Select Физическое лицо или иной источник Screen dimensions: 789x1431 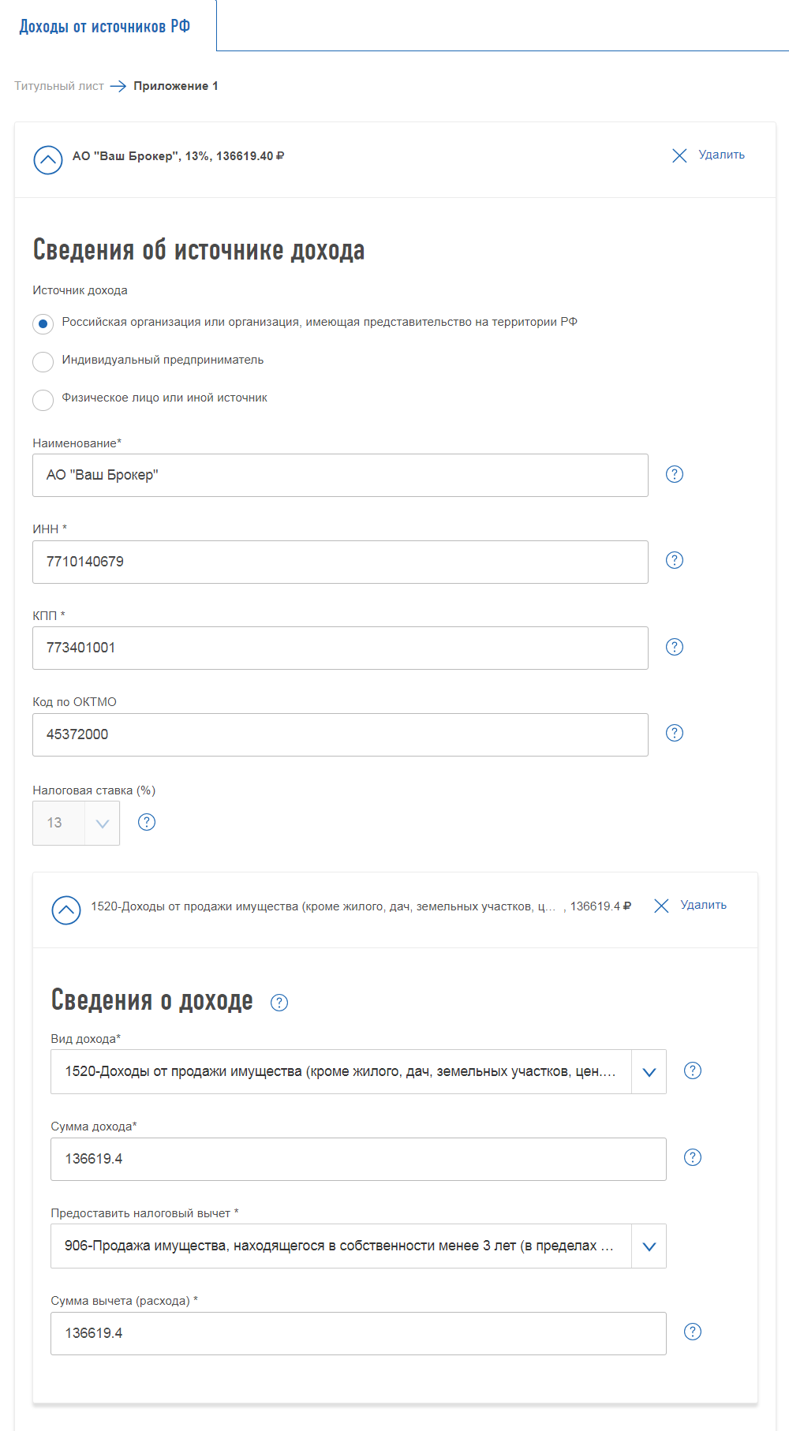click(x=43, y=399)
